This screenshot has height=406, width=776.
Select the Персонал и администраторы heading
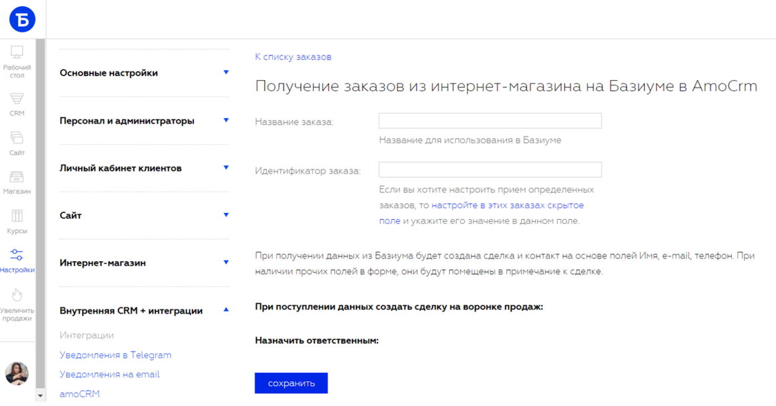click(126, 121)
